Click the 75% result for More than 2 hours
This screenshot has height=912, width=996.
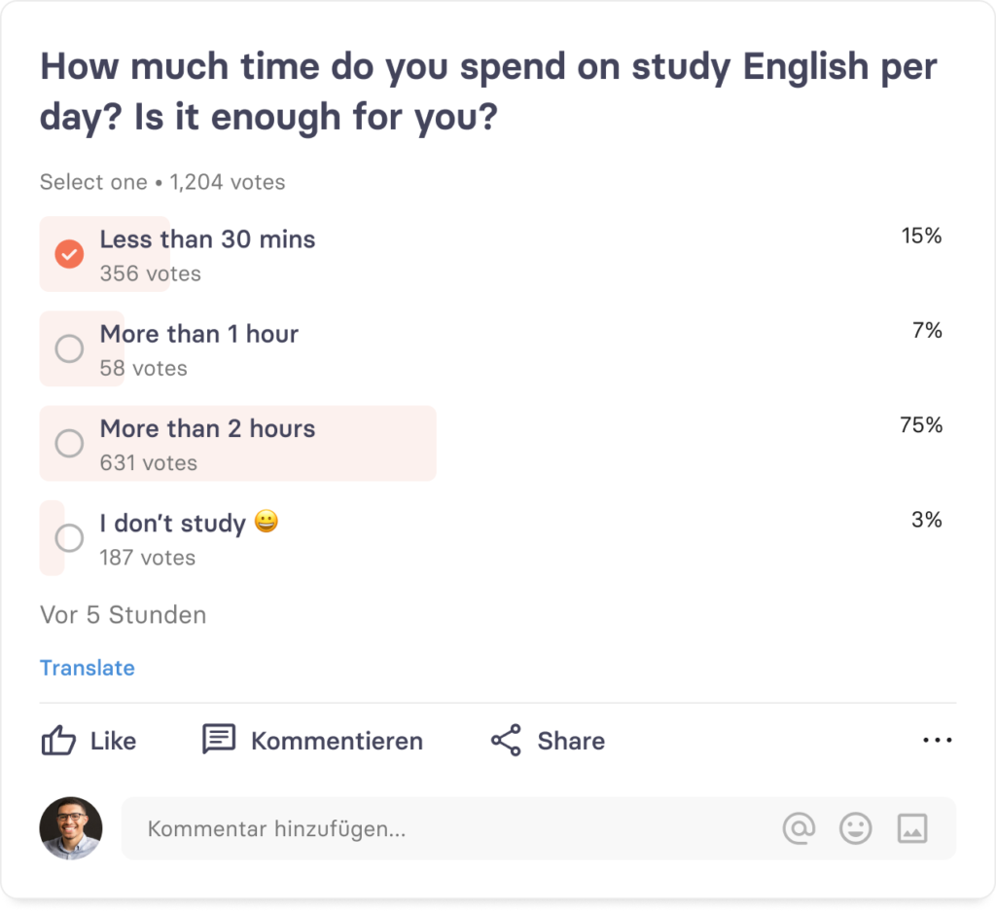coord(920,425)
